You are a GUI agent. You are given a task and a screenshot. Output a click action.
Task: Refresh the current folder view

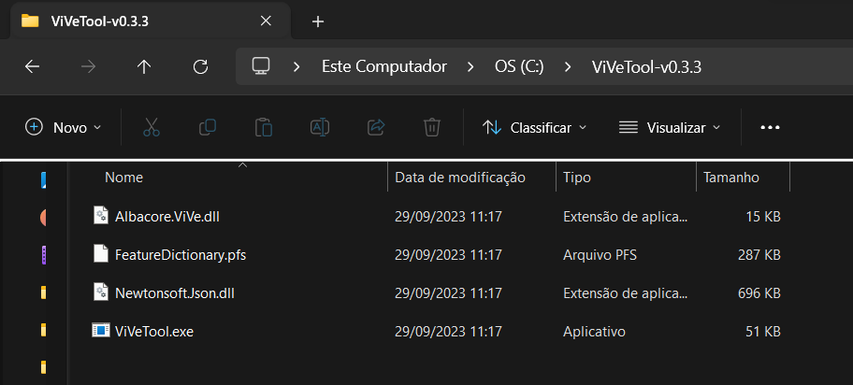tap(201, 67)
